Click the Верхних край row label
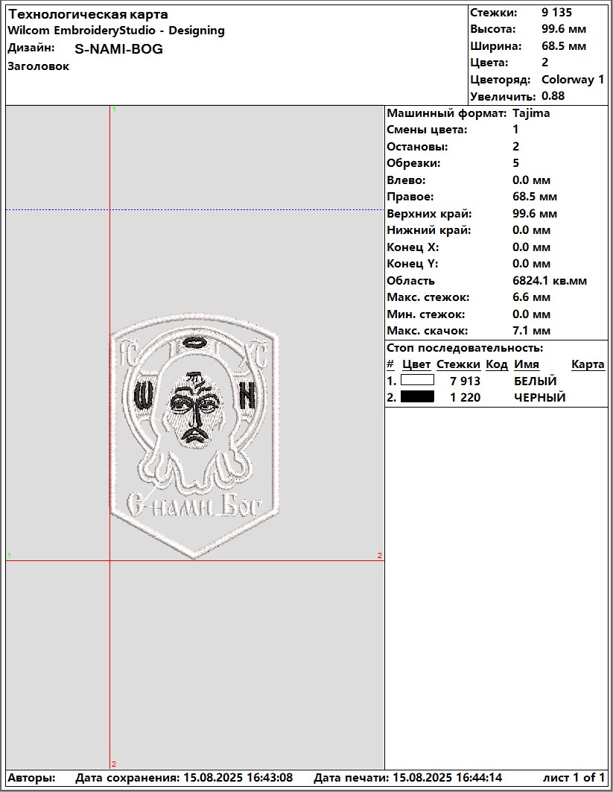613x792 pixels. coord(429,213)
